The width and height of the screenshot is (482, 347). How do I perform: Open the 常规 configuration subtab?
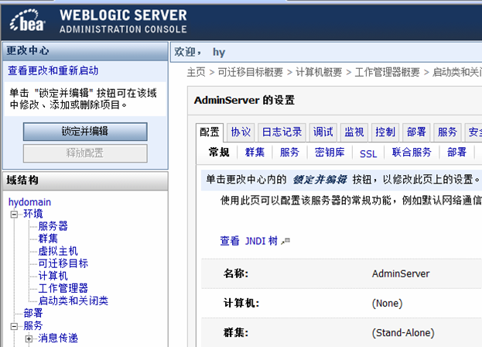[219, 153]
